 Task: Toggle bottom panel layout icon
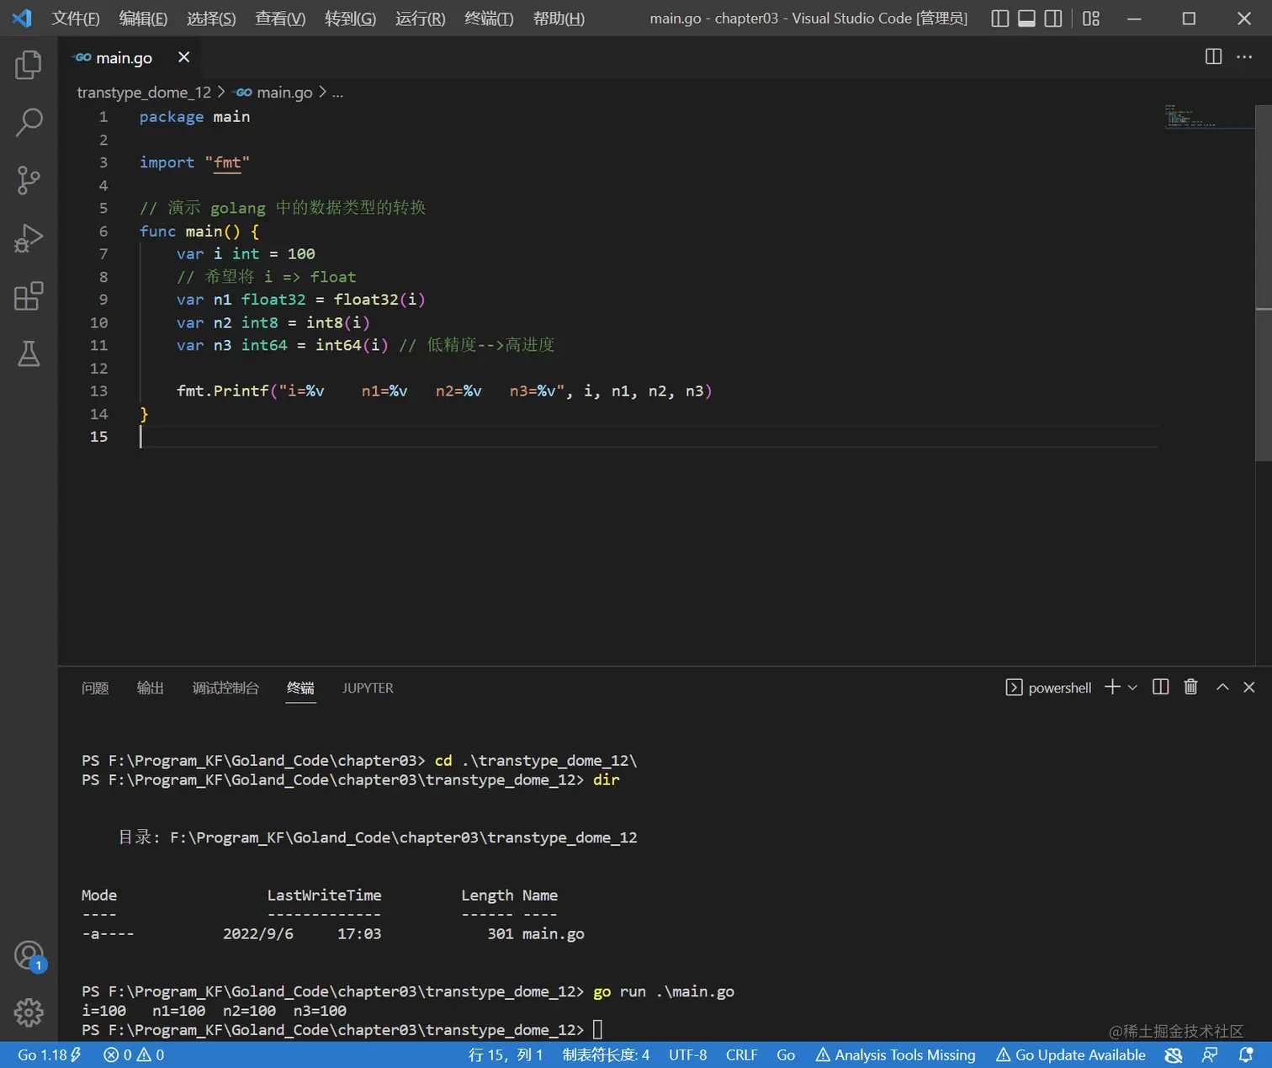click(1026, 19)
